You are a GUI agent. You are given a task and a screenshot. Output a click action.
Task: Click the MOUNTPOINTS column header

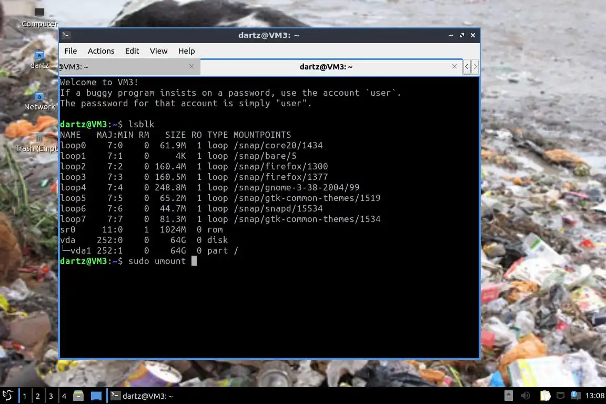point(262,135)
